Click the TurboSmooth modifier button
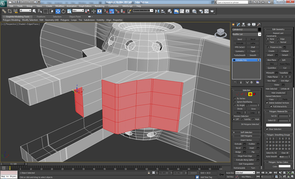Screen dimensions: 295x179 click(x=240, y=55)
